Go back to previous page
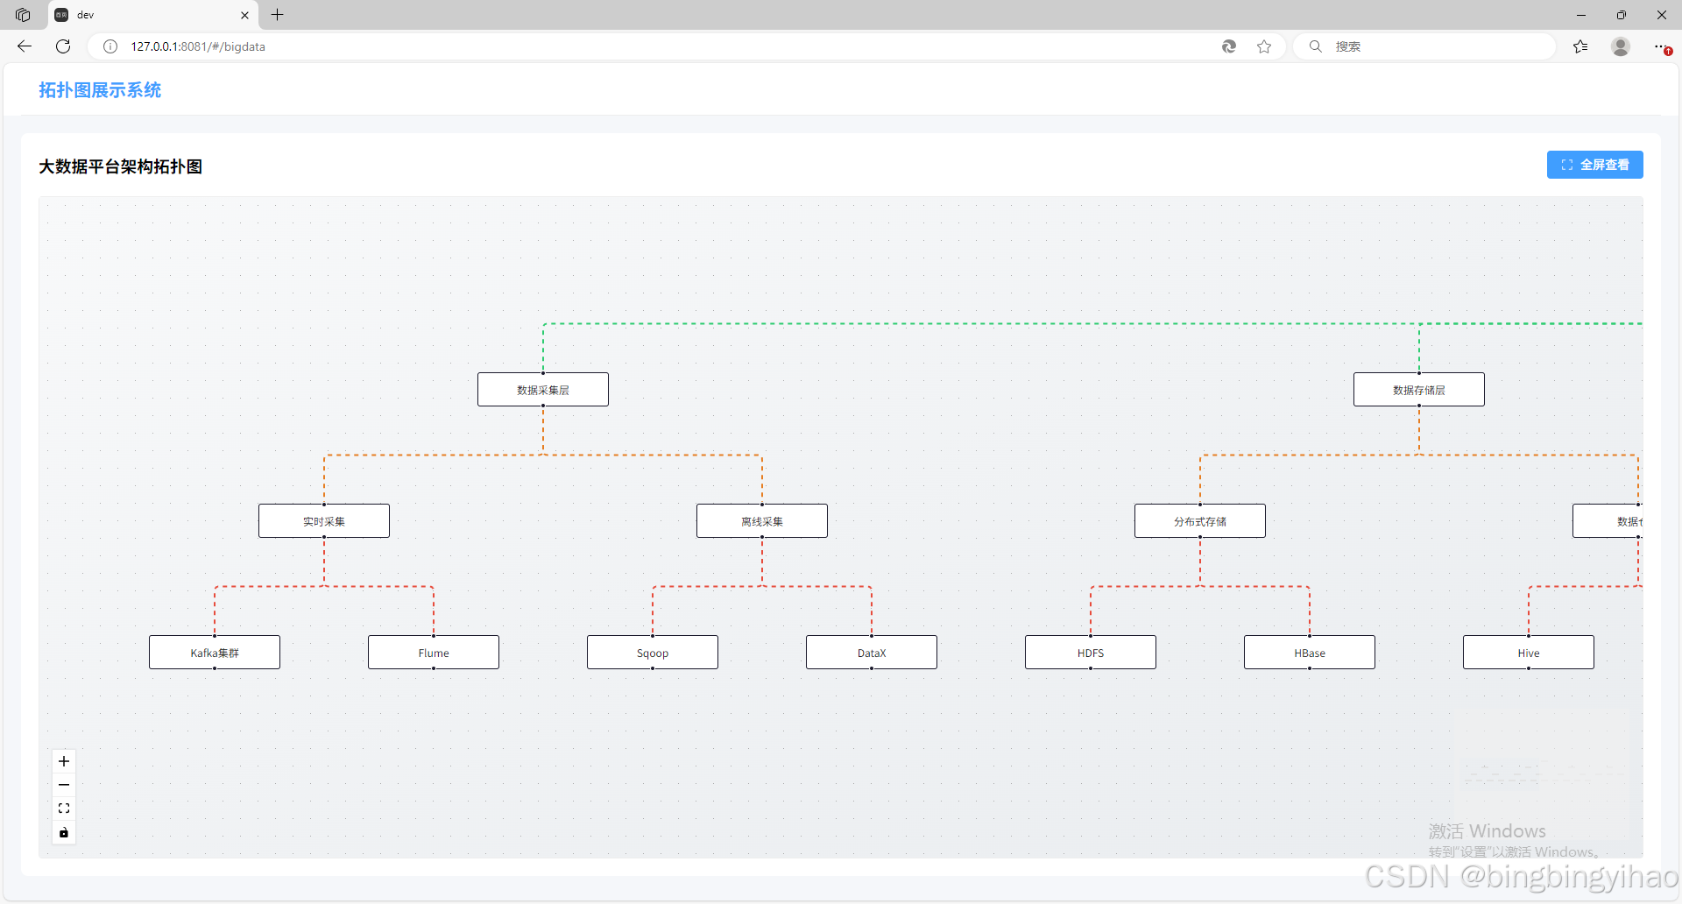1682x904 pixels. tap(25, 46)
